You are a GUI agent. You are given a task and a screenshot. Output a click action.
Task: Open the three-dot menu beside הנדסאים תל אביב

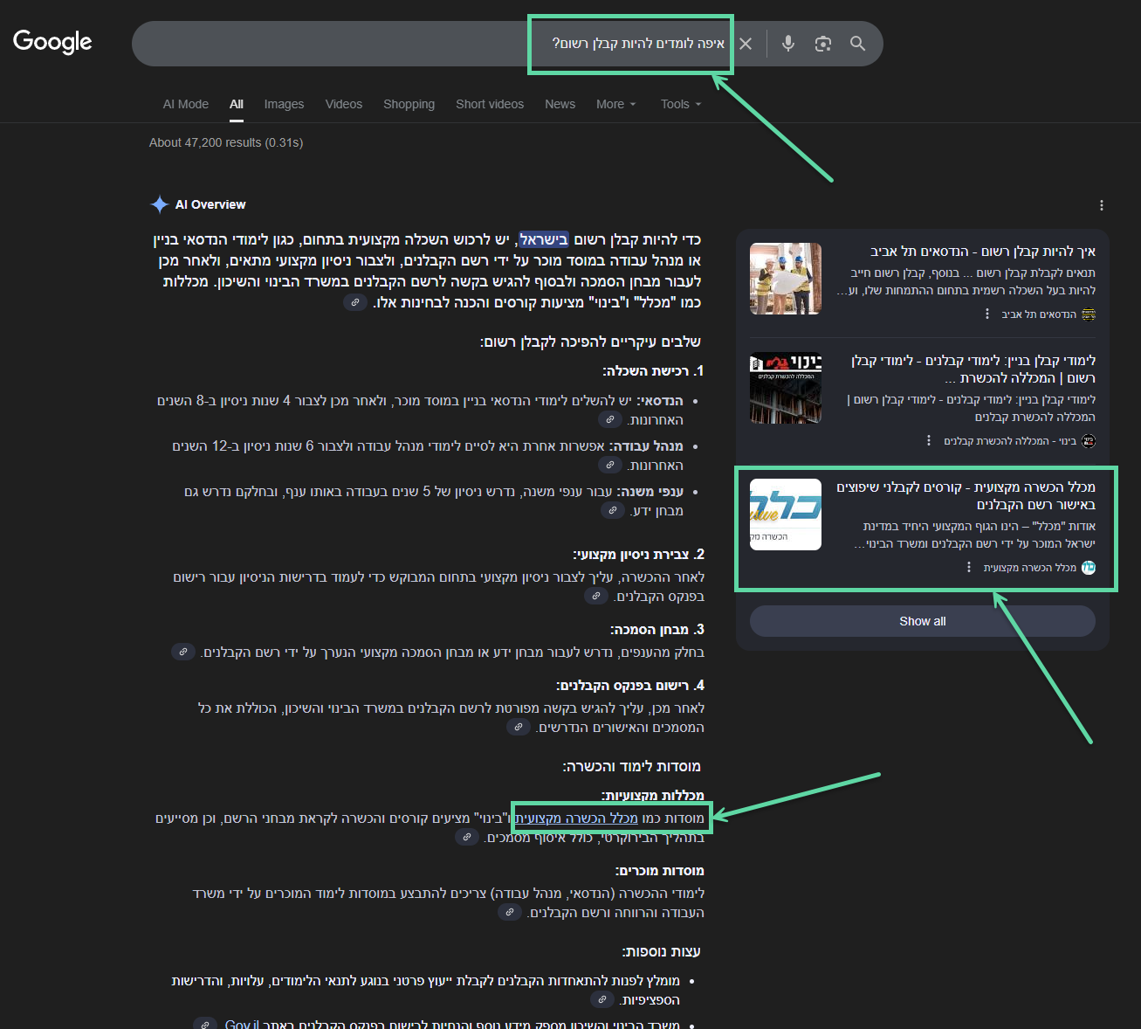[x=987, y=314]
